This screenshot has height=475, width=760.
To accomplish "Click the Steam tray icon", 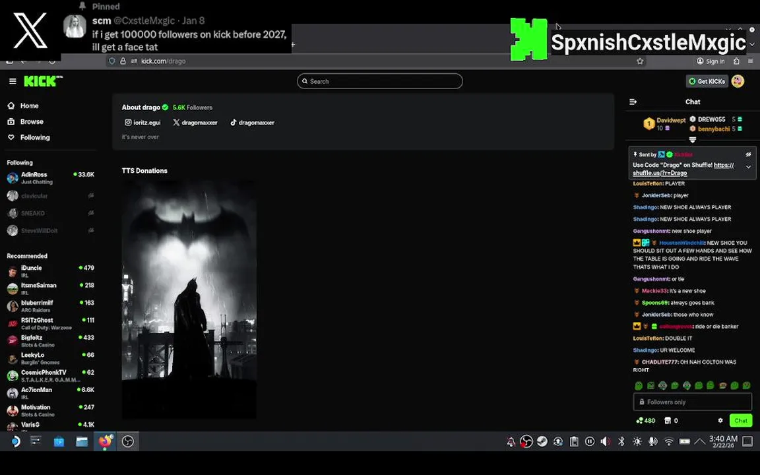I will point(542,441).
